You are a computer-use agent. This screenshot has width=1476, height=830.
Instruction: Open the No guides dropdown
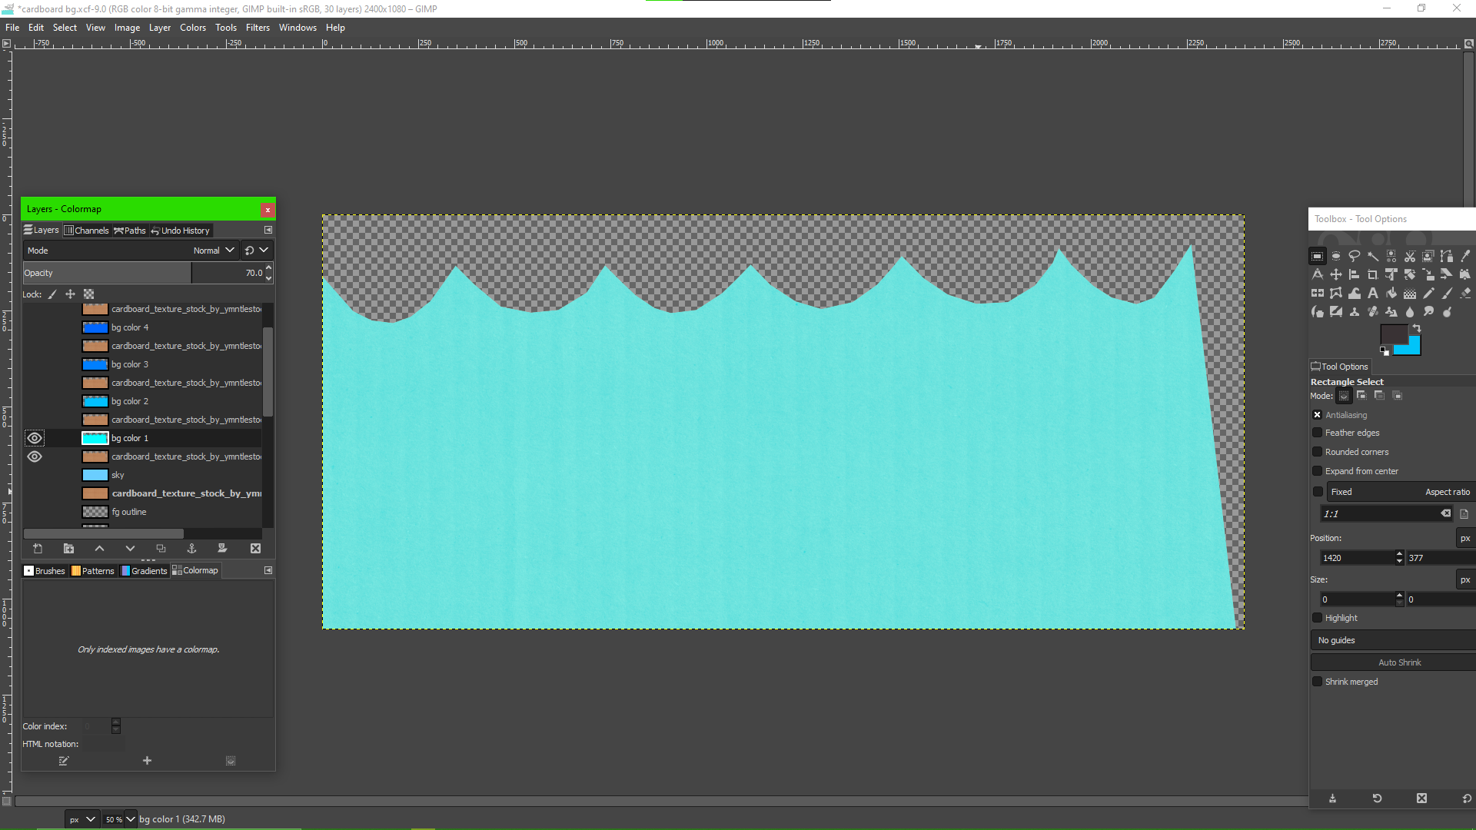click(x=1391, y=640)
